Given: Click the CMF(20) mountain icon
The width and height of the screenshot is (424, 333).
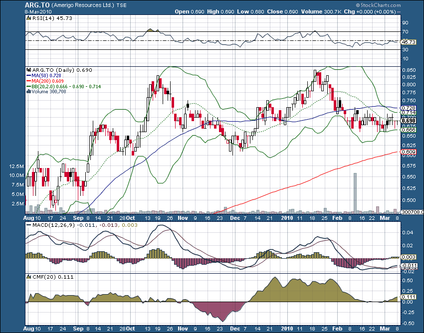Looking at the screenshot, I should (x=28, y=277).
